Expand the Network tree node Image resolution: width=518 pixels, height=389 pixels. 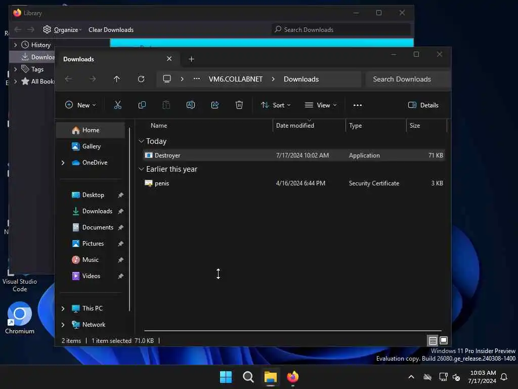(63, 325)
